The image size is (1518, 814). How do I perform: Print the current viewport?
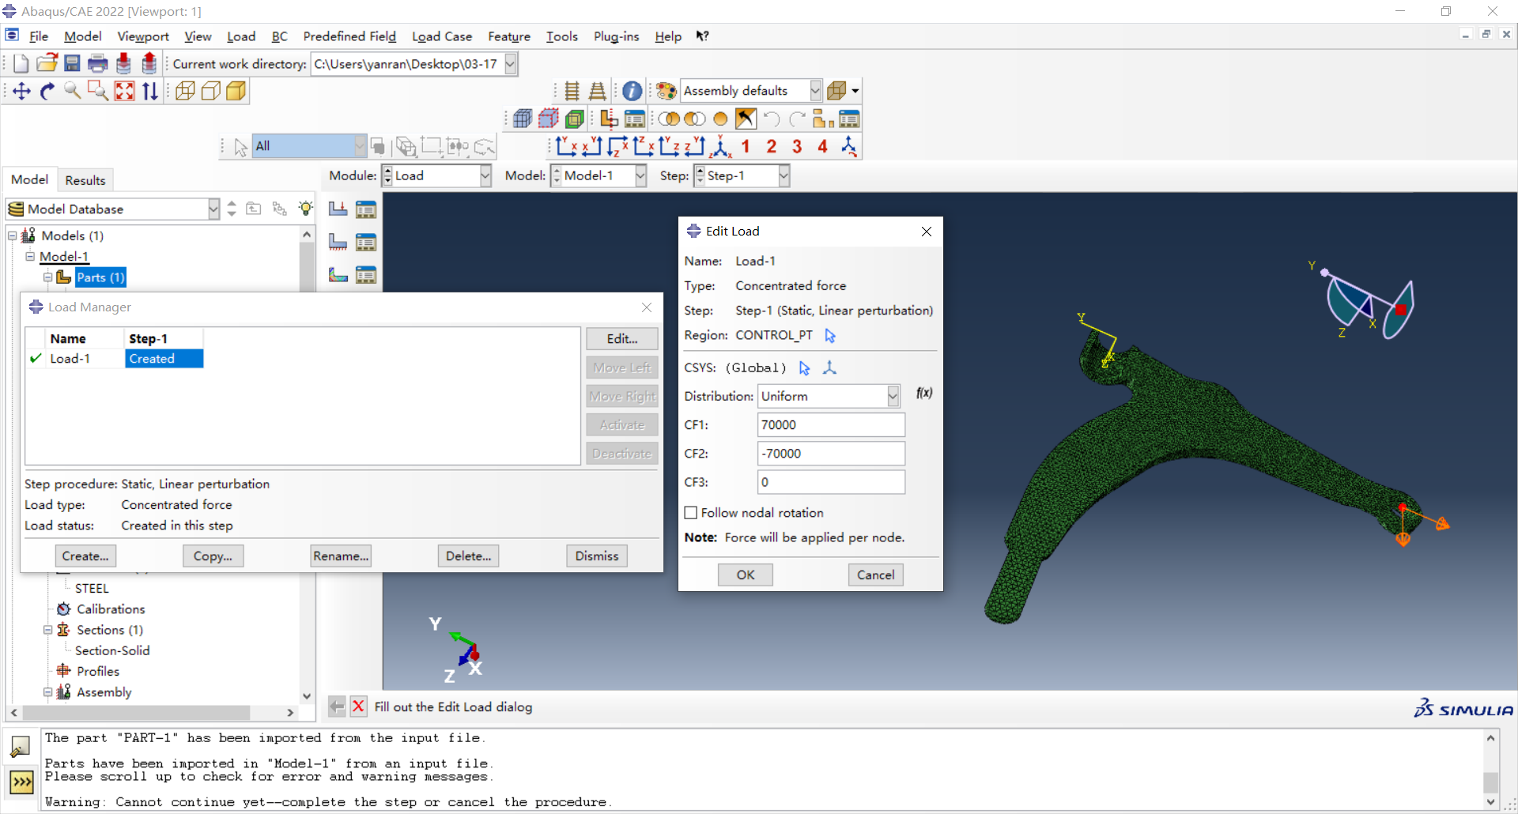97,64
